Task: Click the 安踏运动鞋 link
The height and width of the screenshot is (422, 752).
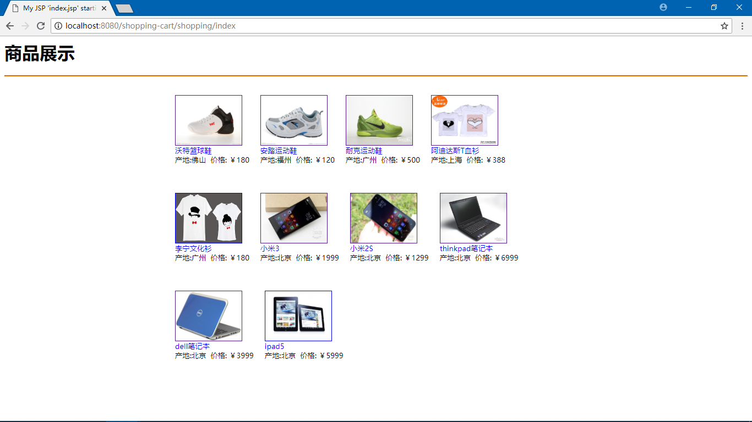Action: click(x=279, y=151)
